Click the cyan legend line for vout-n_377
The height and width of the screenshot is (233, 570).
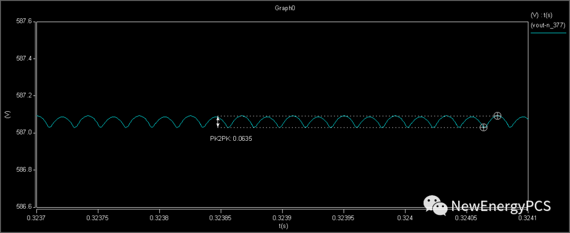[548, 33]
